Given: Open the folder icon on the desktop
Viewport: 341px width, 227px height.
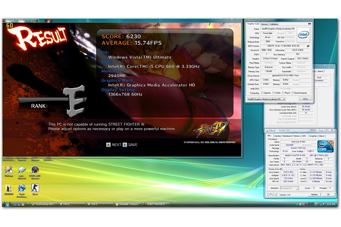Looking at the screenshot, I should 9,188.
